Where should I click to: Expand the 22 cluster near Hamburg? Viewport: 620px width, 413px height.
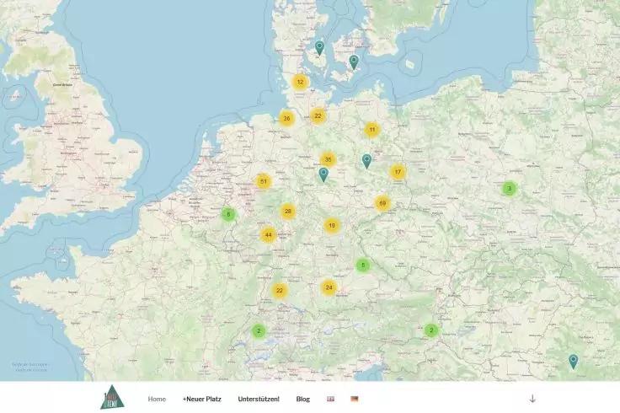pyautogui.click(x=318, y=116)
